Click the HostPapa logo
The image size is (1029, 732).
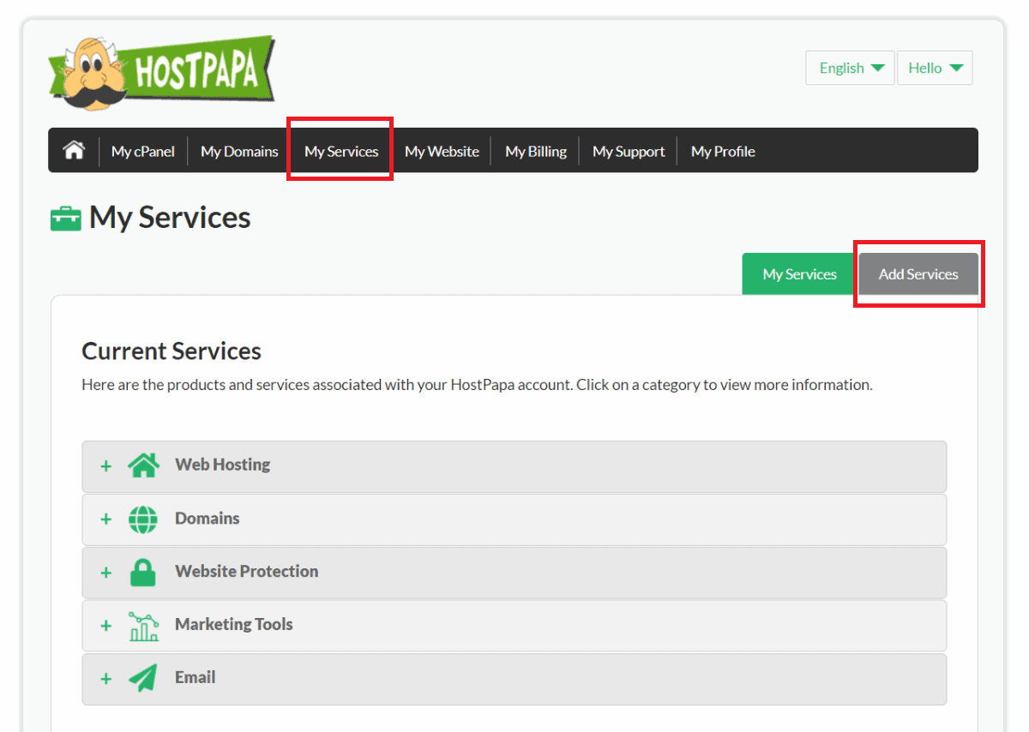pyautogui.click(x=161, y=73)
